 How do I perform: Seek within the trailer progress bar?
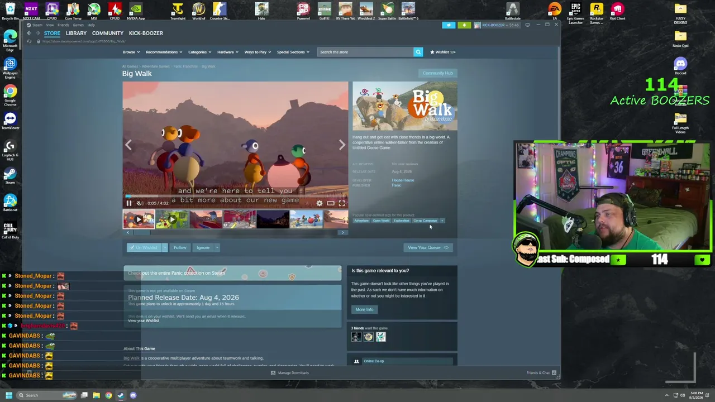(235, 196)
